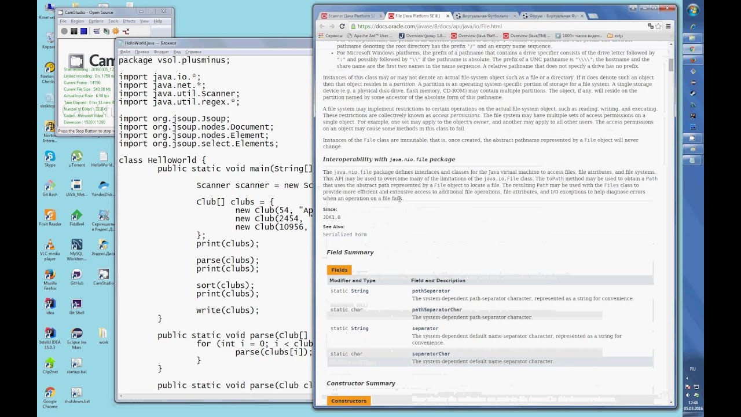Screen dimensions: 741x417
Task: Click the CamStudio Pause button
Action: (x=74, y=31)
